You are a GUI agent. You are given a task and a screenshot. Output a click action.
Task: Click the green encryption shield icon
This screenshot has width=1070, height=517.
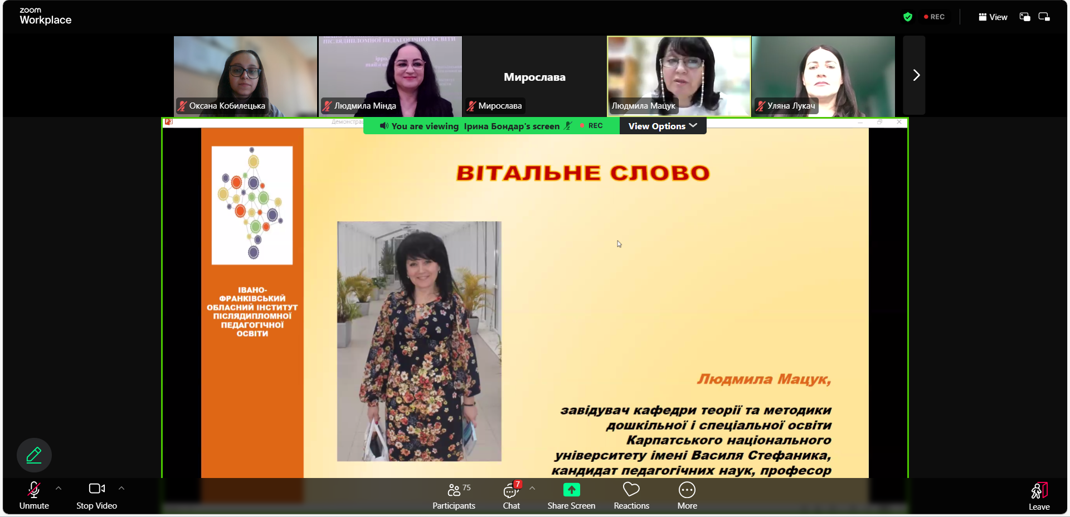coord(908,17)
